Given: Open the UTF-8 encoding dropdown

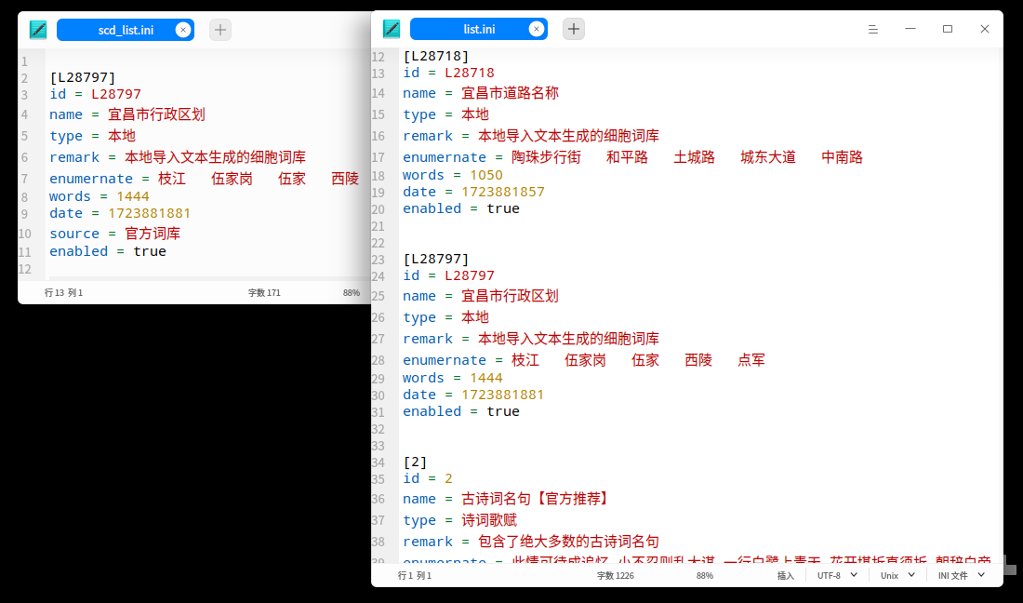Looking at the screenshot, I should coord(837,576).
